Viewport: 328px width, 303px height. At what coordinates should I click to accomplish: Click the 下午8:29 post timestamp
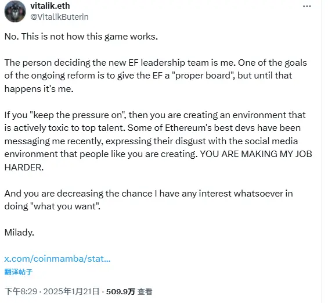21,291
